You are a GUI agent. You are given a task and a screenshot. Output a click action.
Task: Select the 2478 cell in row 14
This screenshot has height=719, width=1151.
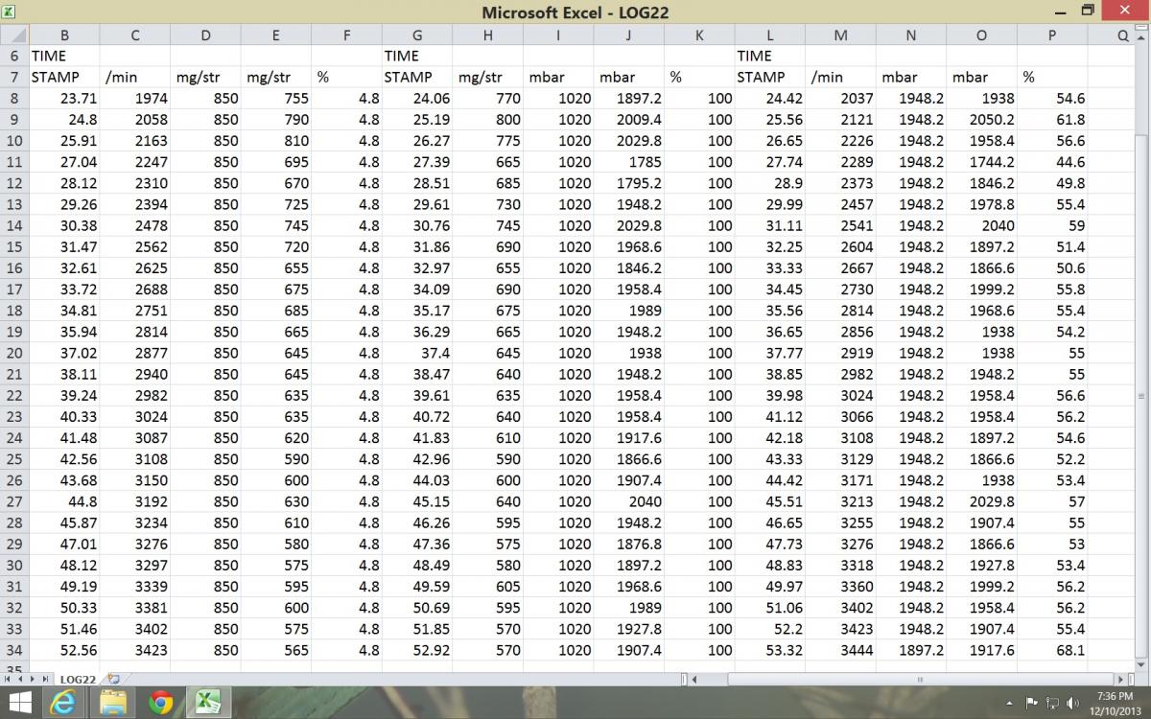point(135,225)
